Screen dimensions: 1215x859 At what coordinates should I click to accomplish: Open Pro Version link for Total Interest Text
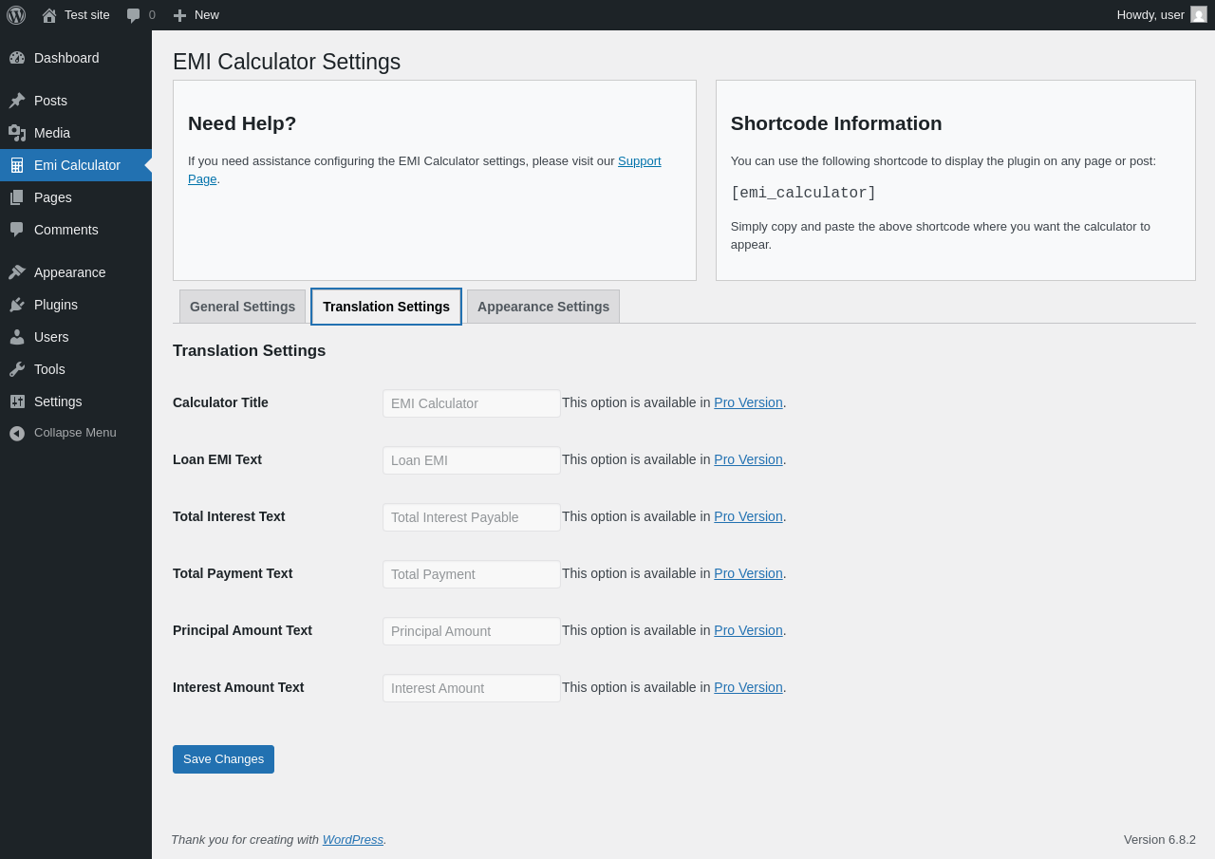748,516
